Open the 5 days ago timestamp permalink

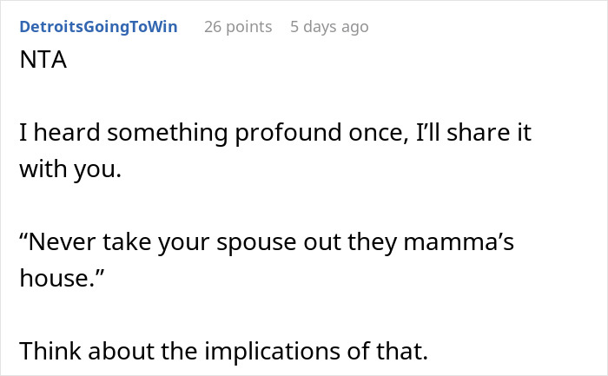(x=329, y=27)
